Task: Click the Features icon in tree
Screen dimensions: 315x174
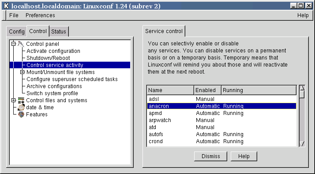Action: (x=21, y=114)
